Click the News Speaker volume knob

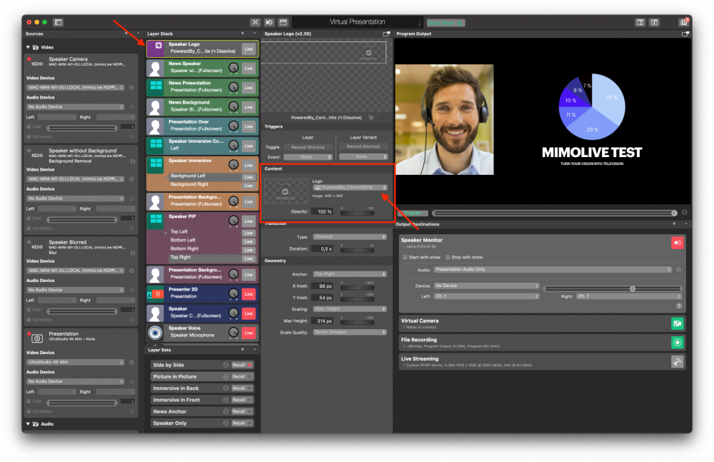coord(233,67)
